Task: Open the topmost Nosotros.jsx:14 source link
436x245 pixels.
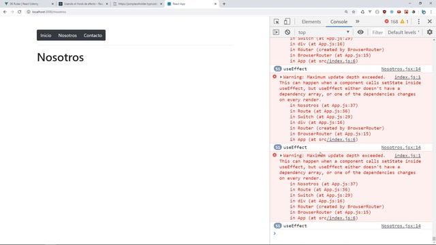Action: [401, 69]
